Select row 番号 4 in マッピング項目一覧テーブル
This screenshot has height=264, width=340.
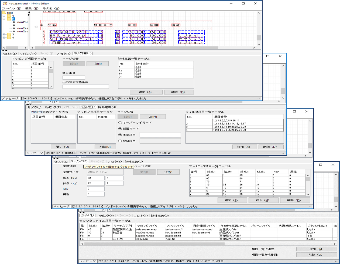pyautogui.click(x=248, y=185)
